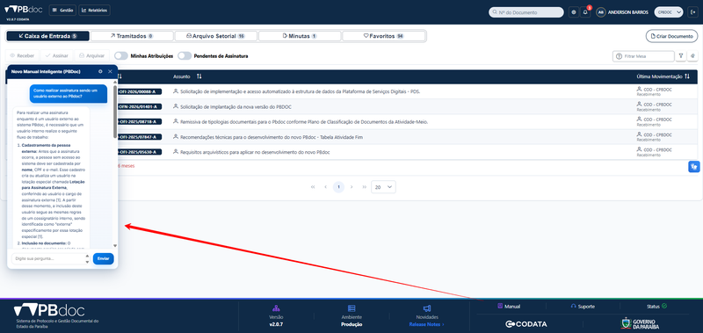703x333 pixels.
Task: Toggle the Pendentes de Assinatura switch
Action: click(x=185, y=56)
